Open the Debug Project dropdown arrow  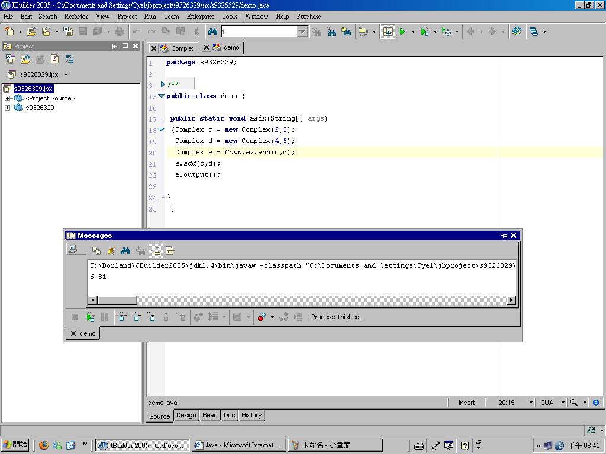coord(435,32)
